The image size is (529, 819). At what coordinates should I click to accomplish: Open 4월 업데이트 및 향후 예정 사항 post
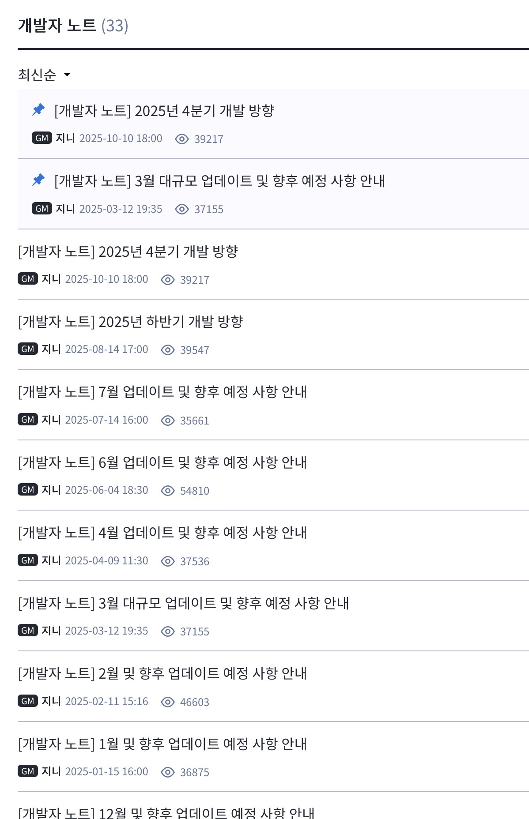tap(162, 533)
